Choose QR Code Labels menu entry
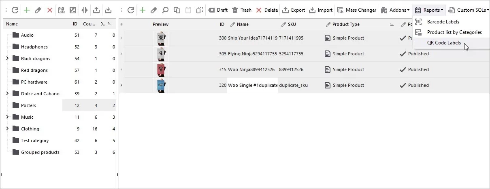The image size is (490, 189). 444,43
